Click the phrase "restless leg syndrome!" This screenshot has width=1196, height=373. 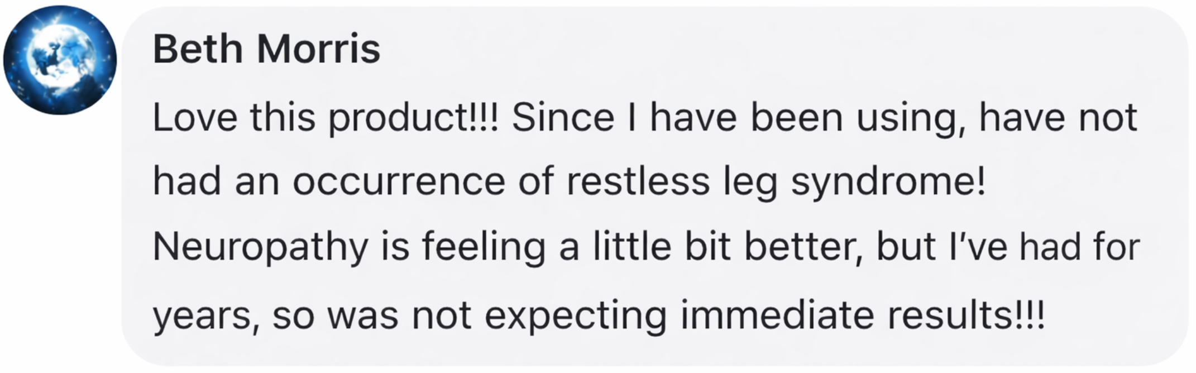coord(776,182)
